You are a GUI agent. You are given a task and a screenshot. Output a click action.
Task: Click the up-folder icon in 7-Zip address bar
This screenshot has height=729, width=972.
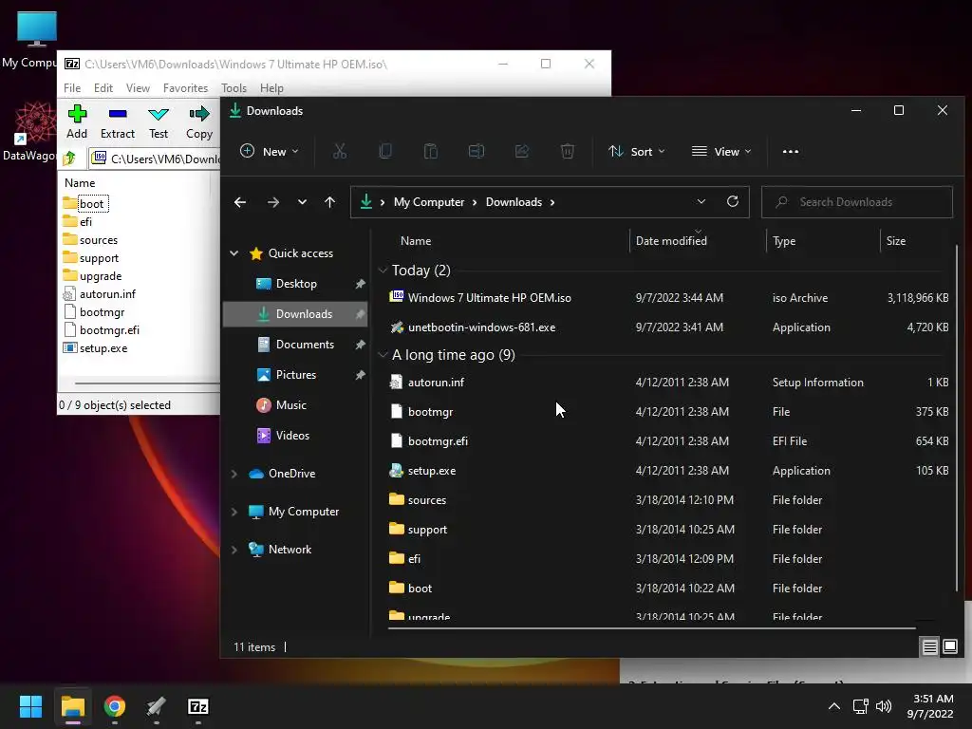pos(69,159)
